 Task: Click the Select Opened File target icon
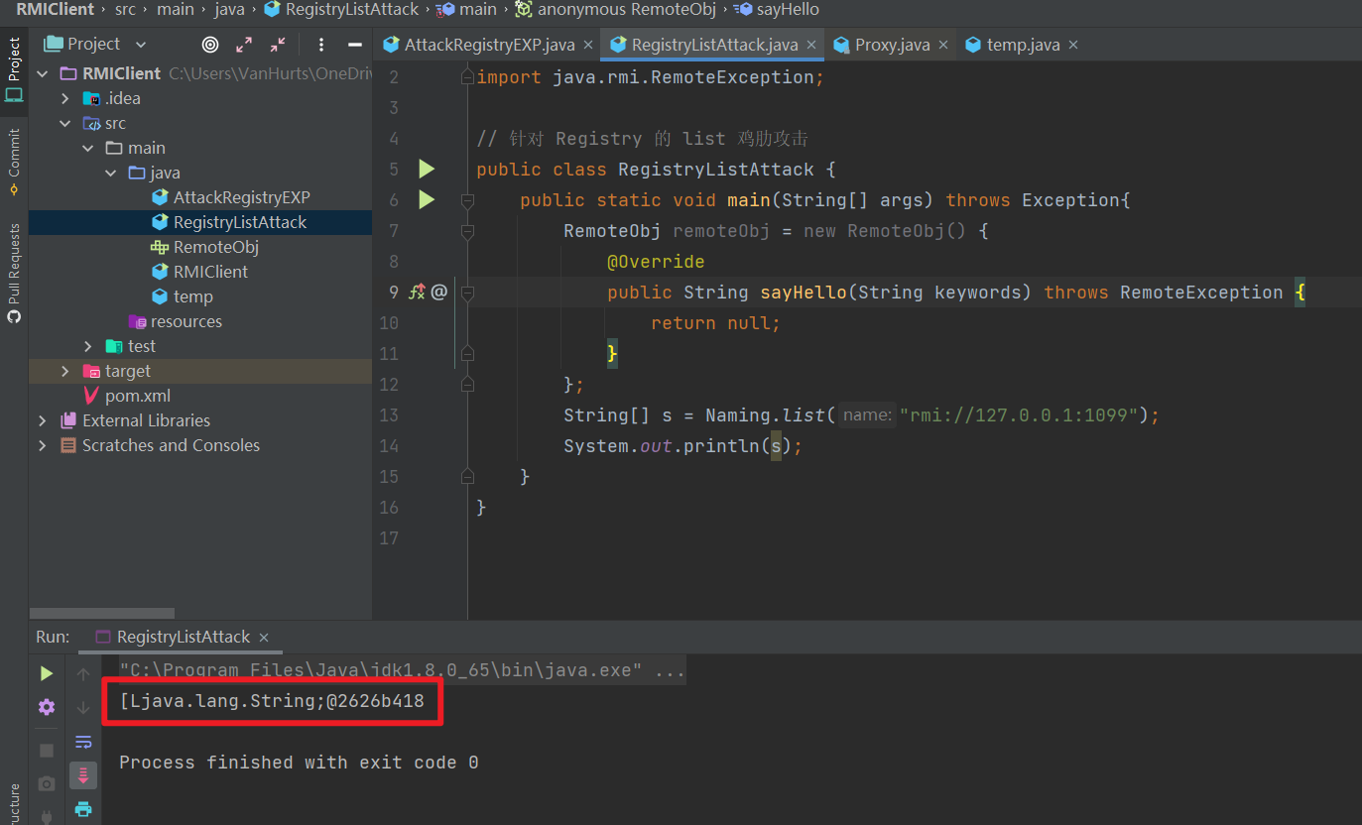pos(210,45)
